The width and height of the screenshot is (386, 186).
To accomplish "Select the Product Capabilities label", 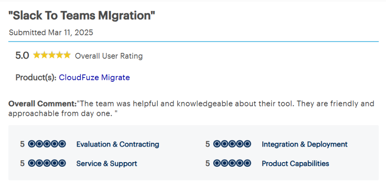I will click(x=295, y=163).
